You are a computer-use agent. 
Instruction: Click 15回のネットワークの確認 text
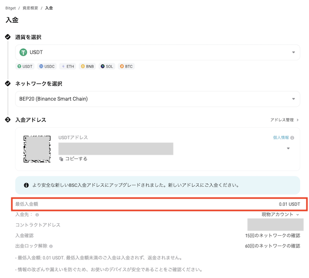pos(272,236)
